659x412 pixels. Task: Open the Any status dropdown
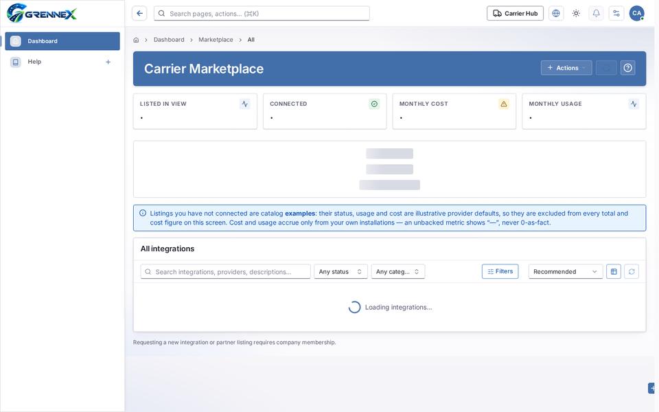(341, 272)
